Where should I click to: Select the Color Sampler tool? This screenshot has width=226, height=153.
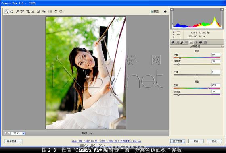(x=22, y=12)
